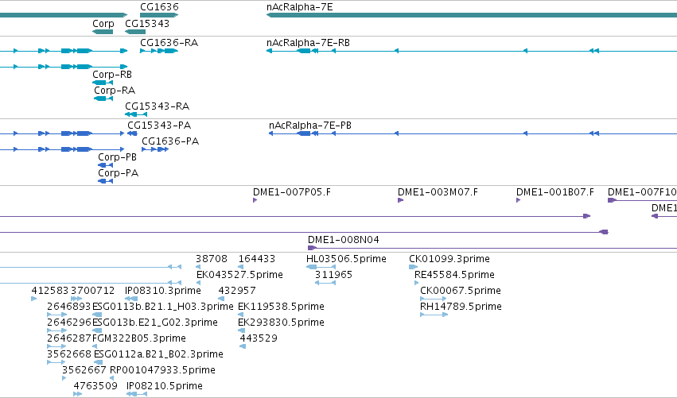Select the CG15343-RA transcript glyph
The width and height of the screenshot is (677, 398).
pyautogui.click(x=136, y=114)
